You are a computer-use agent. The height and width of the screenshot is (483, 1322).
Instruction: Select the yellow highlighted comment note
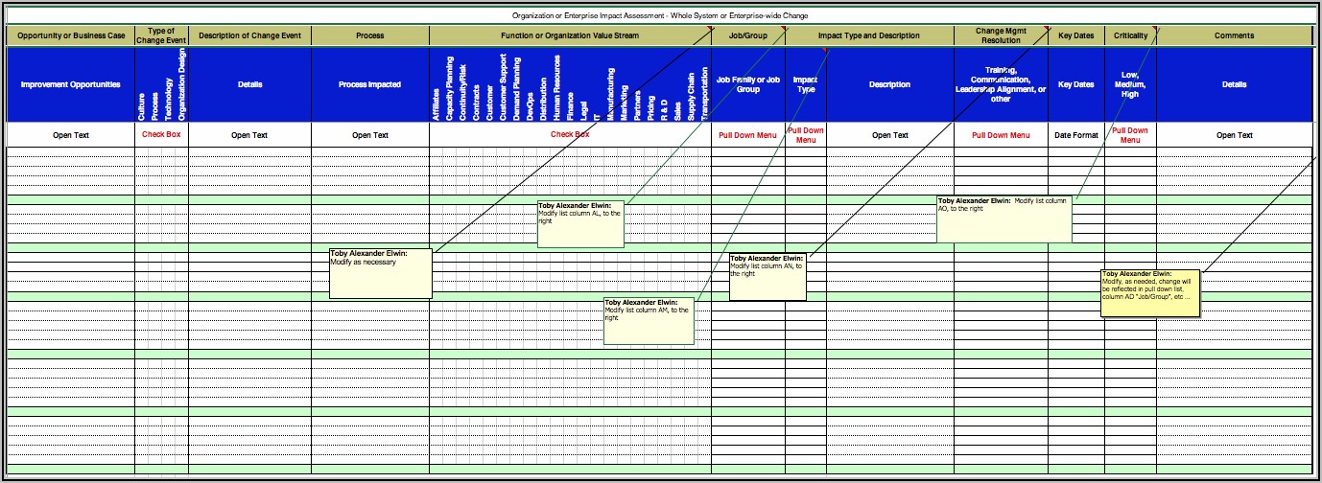click(1149, 292)
